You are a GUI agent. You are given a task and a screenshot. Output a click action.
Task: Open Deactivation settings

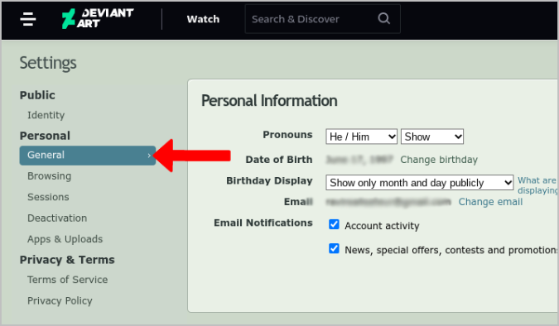pyautogui.click(x=57, y=218)
